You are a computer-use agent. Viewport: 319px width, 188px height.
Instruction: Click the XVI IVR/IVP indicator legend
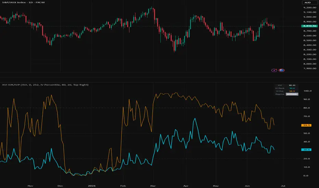point(45,85)
